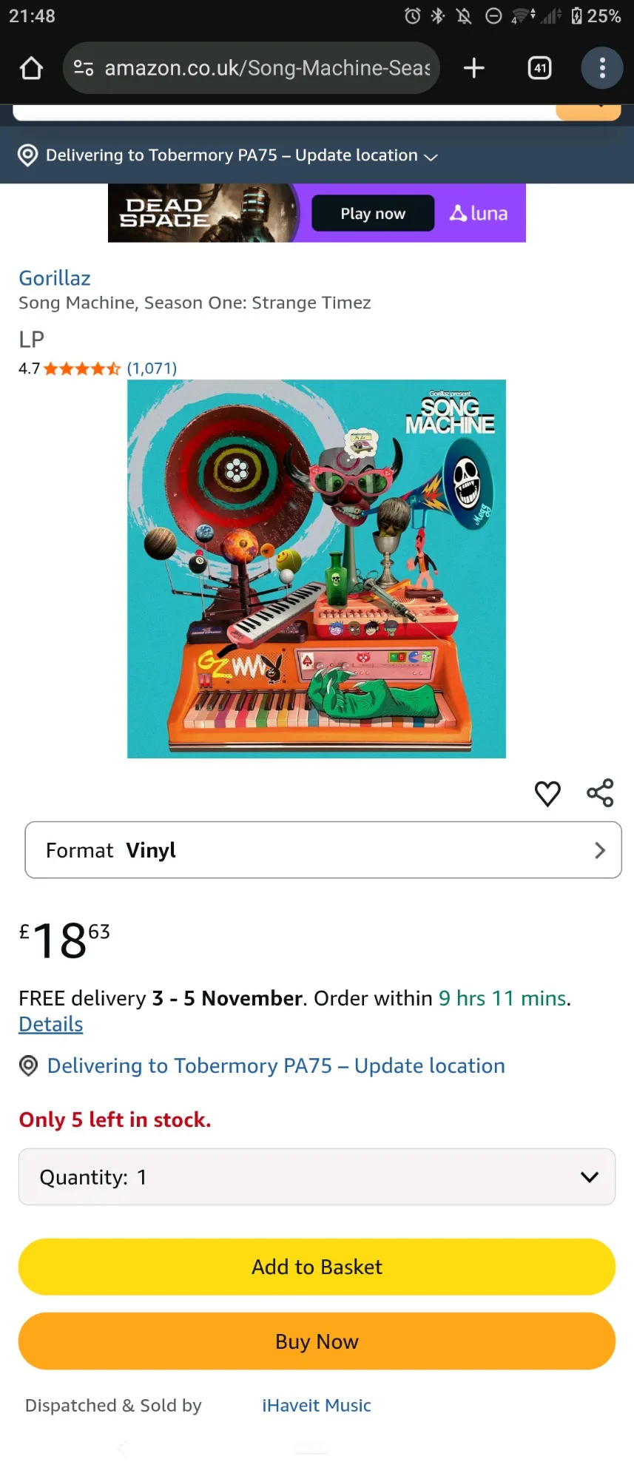Open the Gorillaz artist link
This screenshot has height=1479, width=634.
[x=55, y=278]
